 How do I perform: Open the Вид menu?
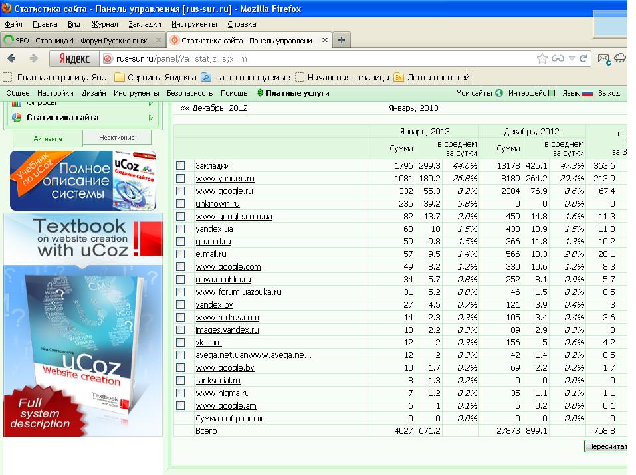tap(74, 24)
